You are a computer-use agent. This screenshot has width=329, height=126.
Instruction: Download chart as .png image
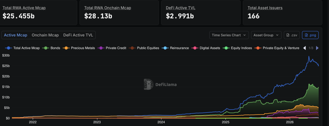[x=310, y=35]
